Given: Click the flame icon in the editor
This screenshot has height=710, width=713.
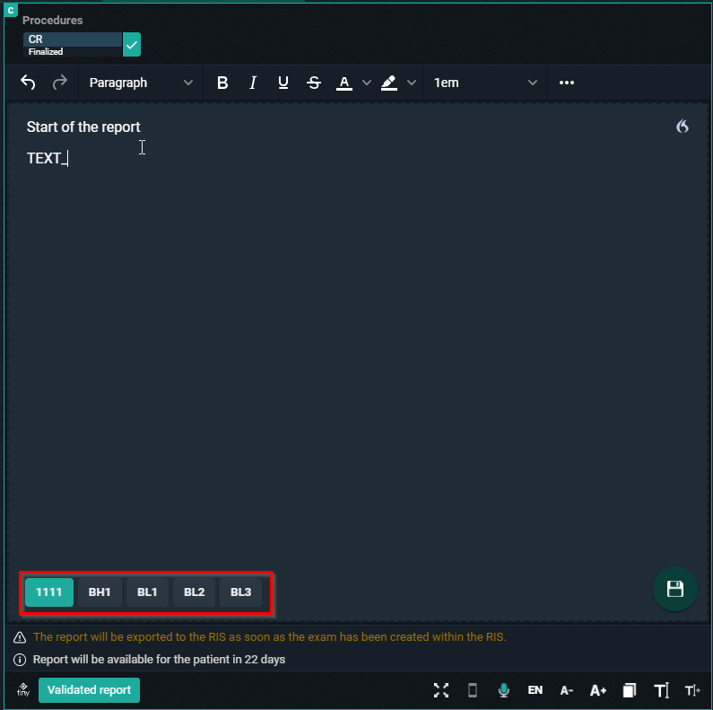Looking at the screenshot, I should (x=683, y=127).
